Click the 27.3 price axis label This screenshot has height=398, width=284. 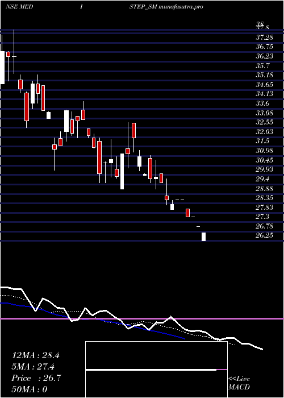click(262, 217)
